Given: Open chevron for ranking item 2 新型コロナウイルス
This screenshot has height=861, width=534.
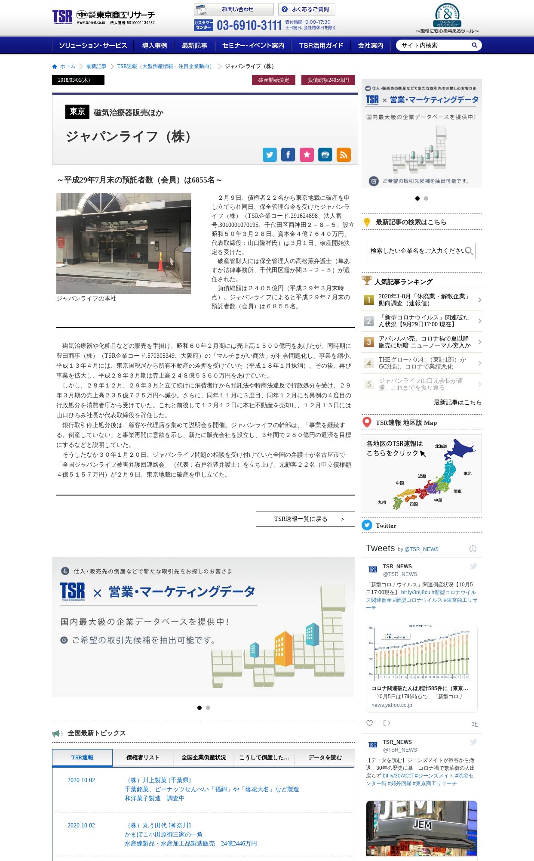Looking at the screenshot, I should 480,321.
